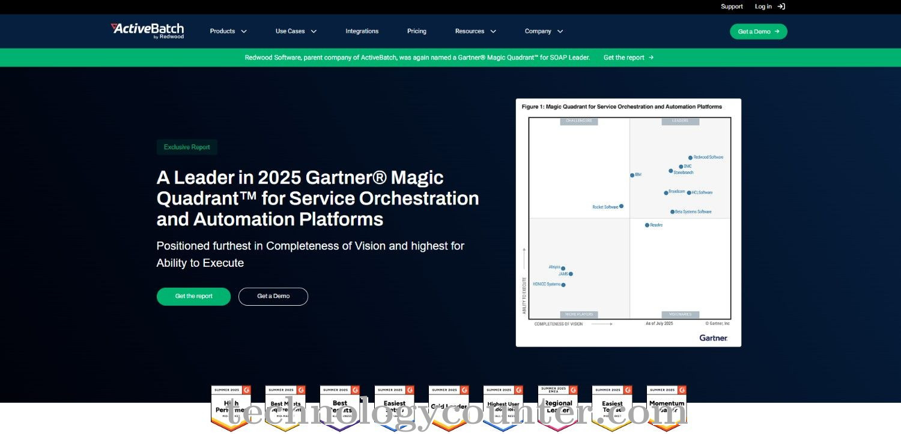Open the Gartner Magic Quadrant chart image
Viewport: 901px width, 434px height.
(x=628, y=222)
